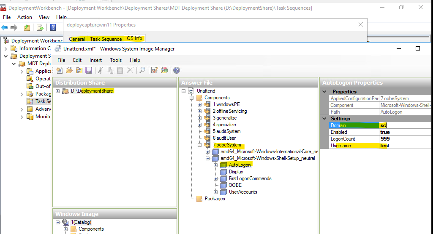Select the Display tree item
Image resolution: width=433 pixels, height=234 pixels.
pos(236,172)
